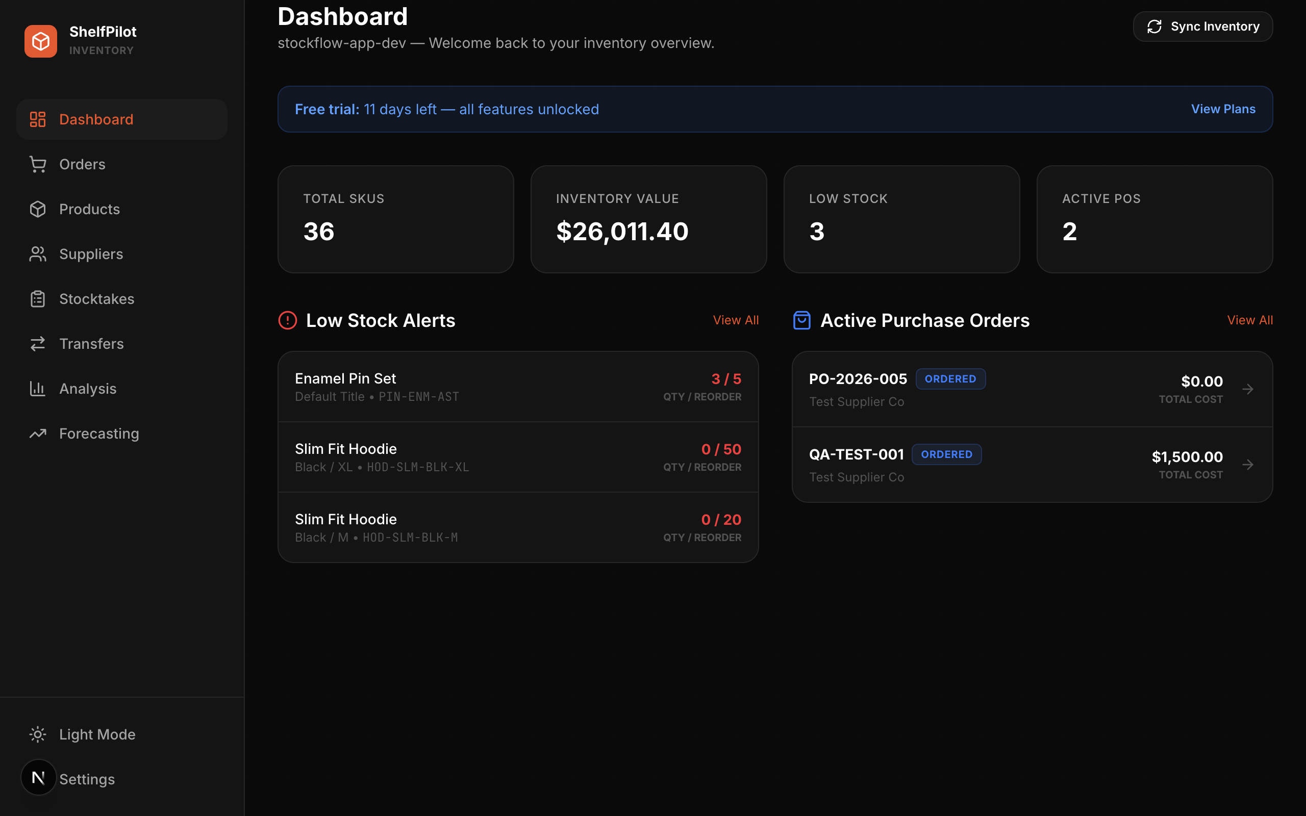Image resolution: width=1306 pixels, height=816 pixels.
Task: Click the red alert icon beside Low Stock Alerts
Action: (x=288, y=320)
